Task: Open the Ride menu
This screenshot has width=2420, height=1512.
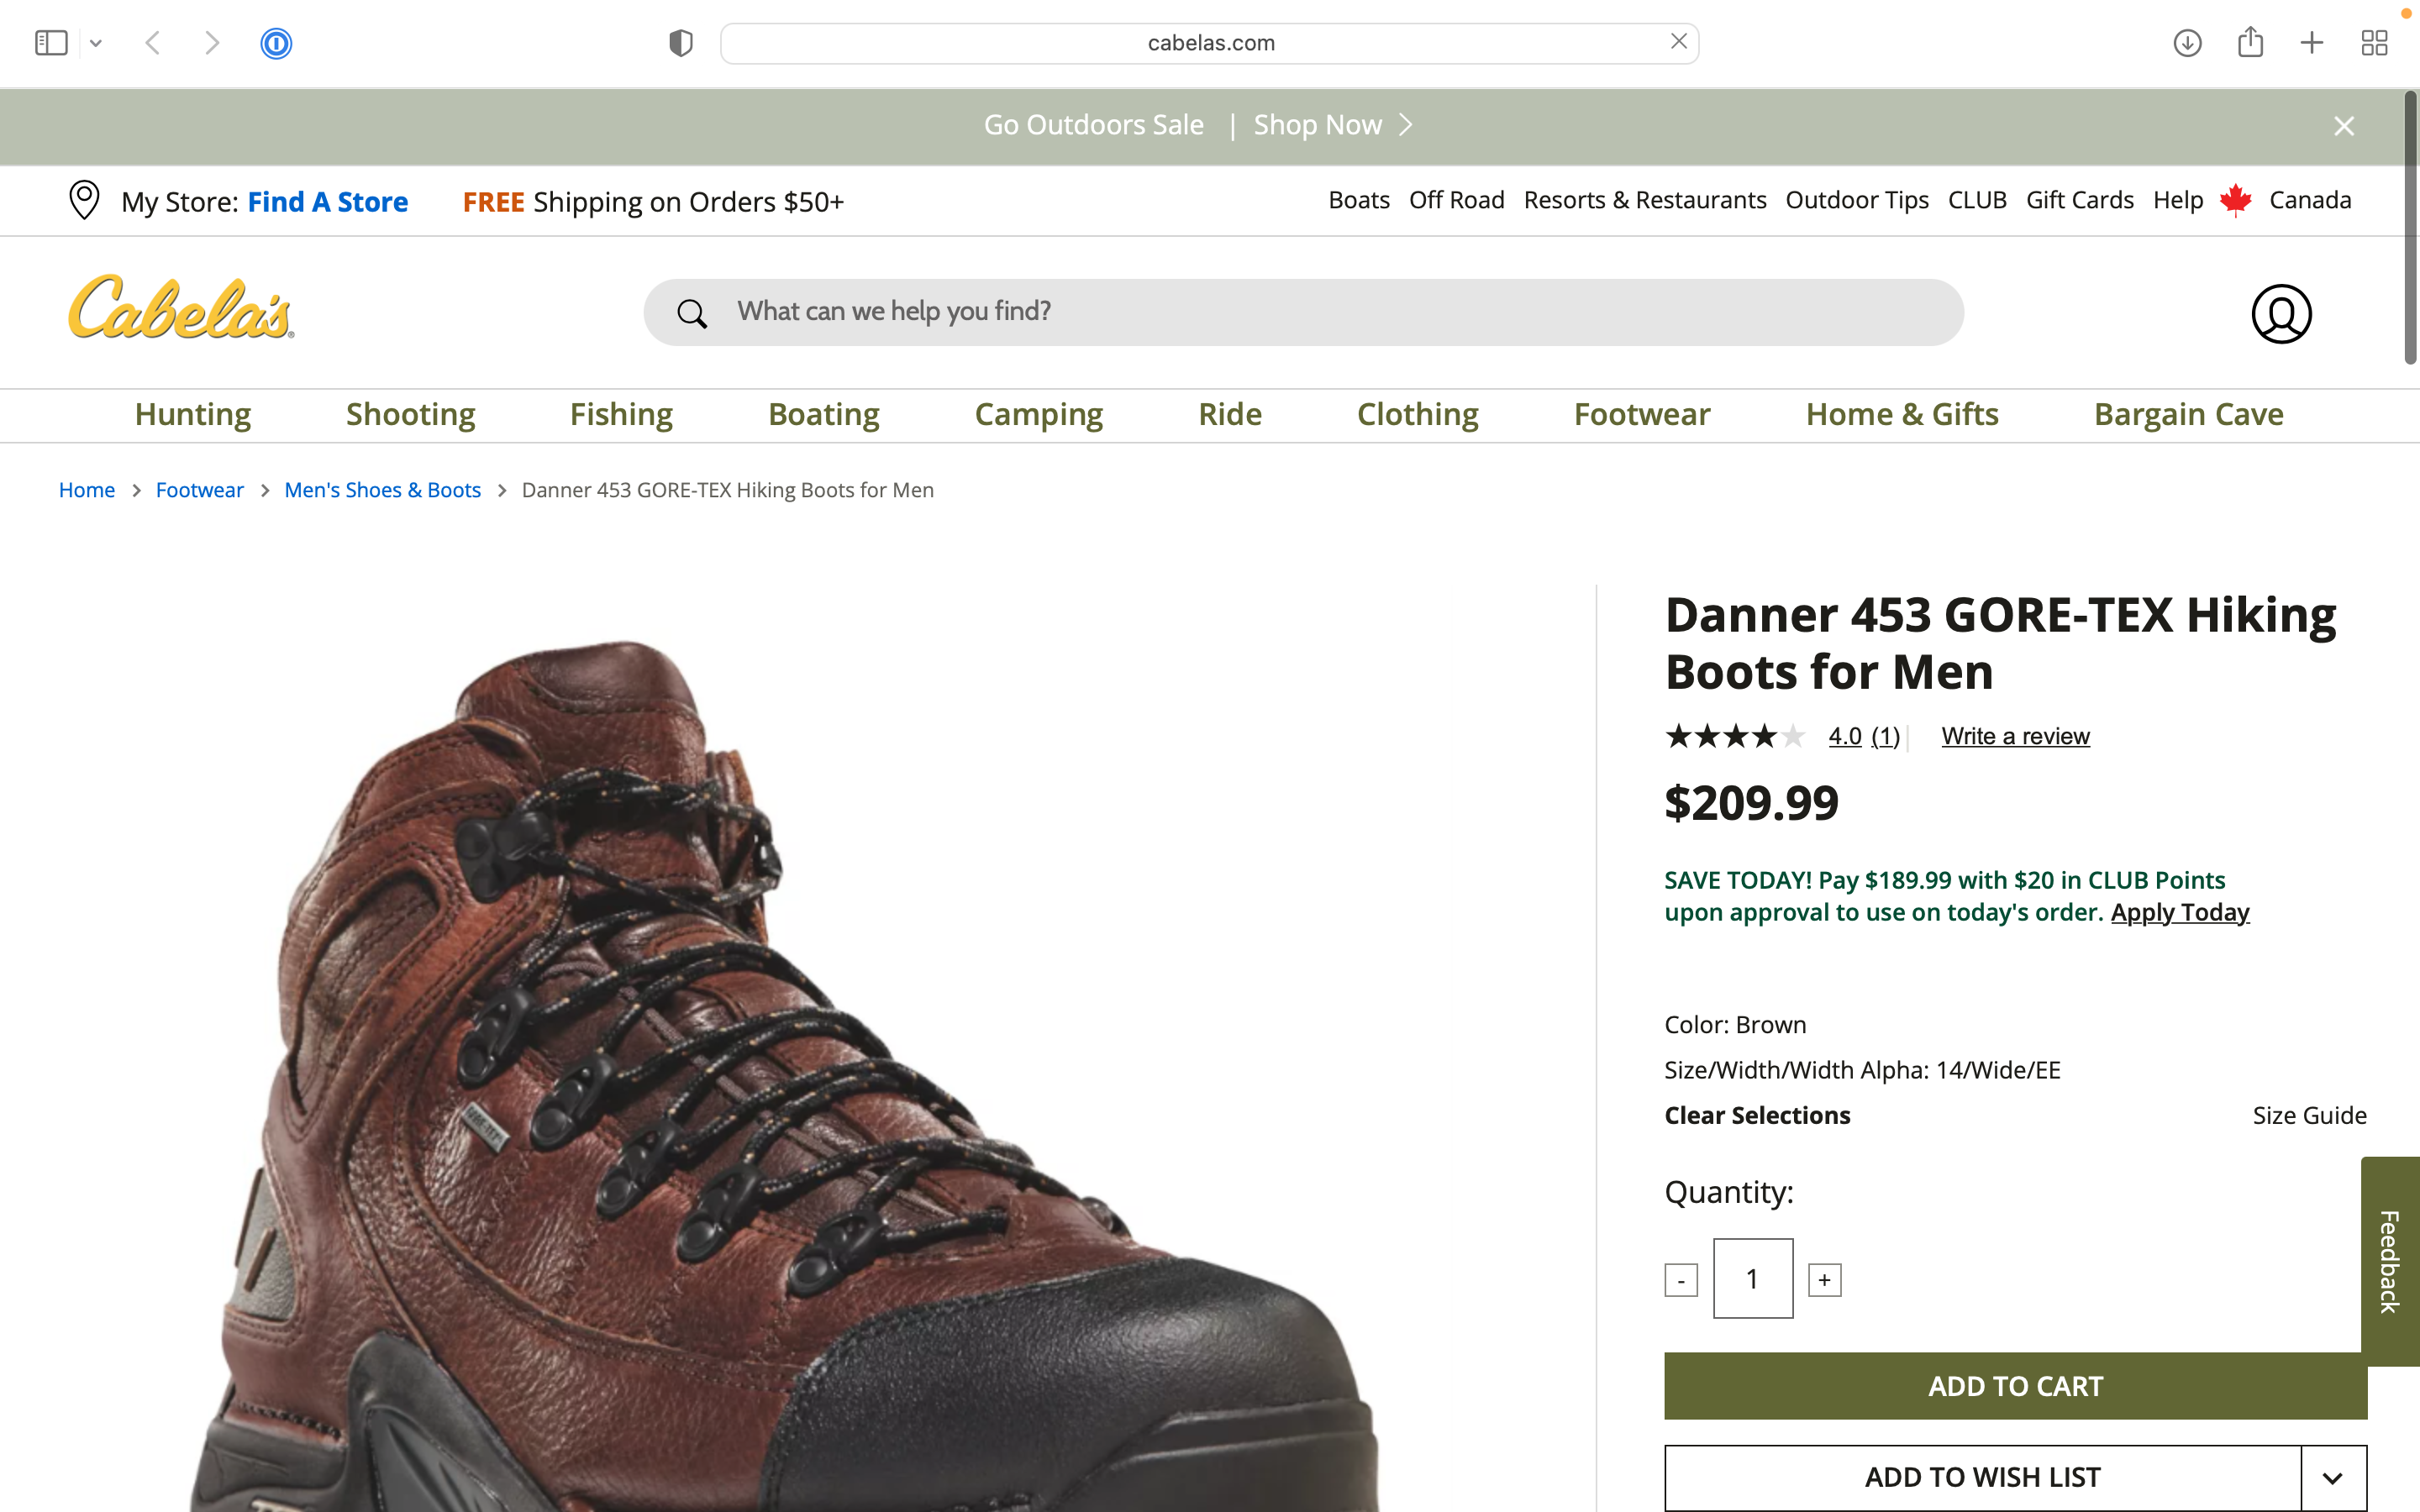Action: click(x=1230, y=414)
